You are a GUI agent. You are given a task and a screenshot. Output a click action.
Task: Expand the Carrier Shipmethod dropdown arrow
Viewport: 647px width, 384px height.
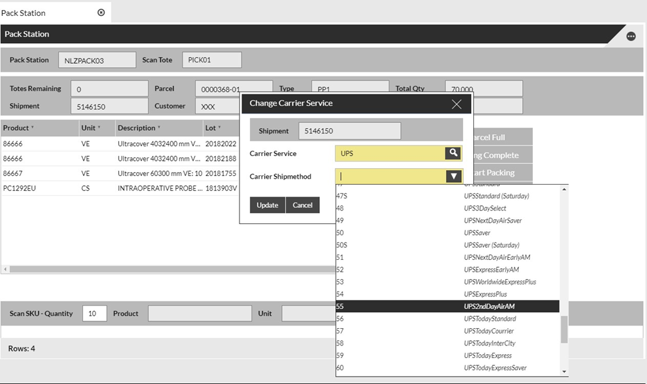point(453,176)
